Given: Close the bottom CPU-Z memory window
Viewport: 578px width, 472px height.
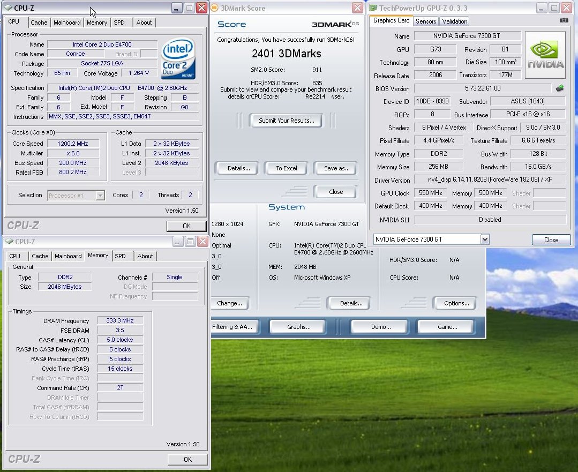Looking at the screenshot, I should click(x=202, y=242).
